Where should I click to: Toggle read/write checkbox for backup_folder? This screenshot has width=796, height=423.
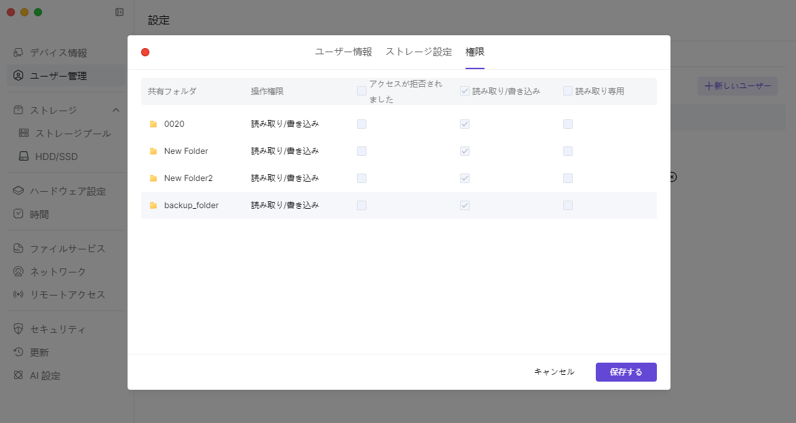[x=465, y=205]
